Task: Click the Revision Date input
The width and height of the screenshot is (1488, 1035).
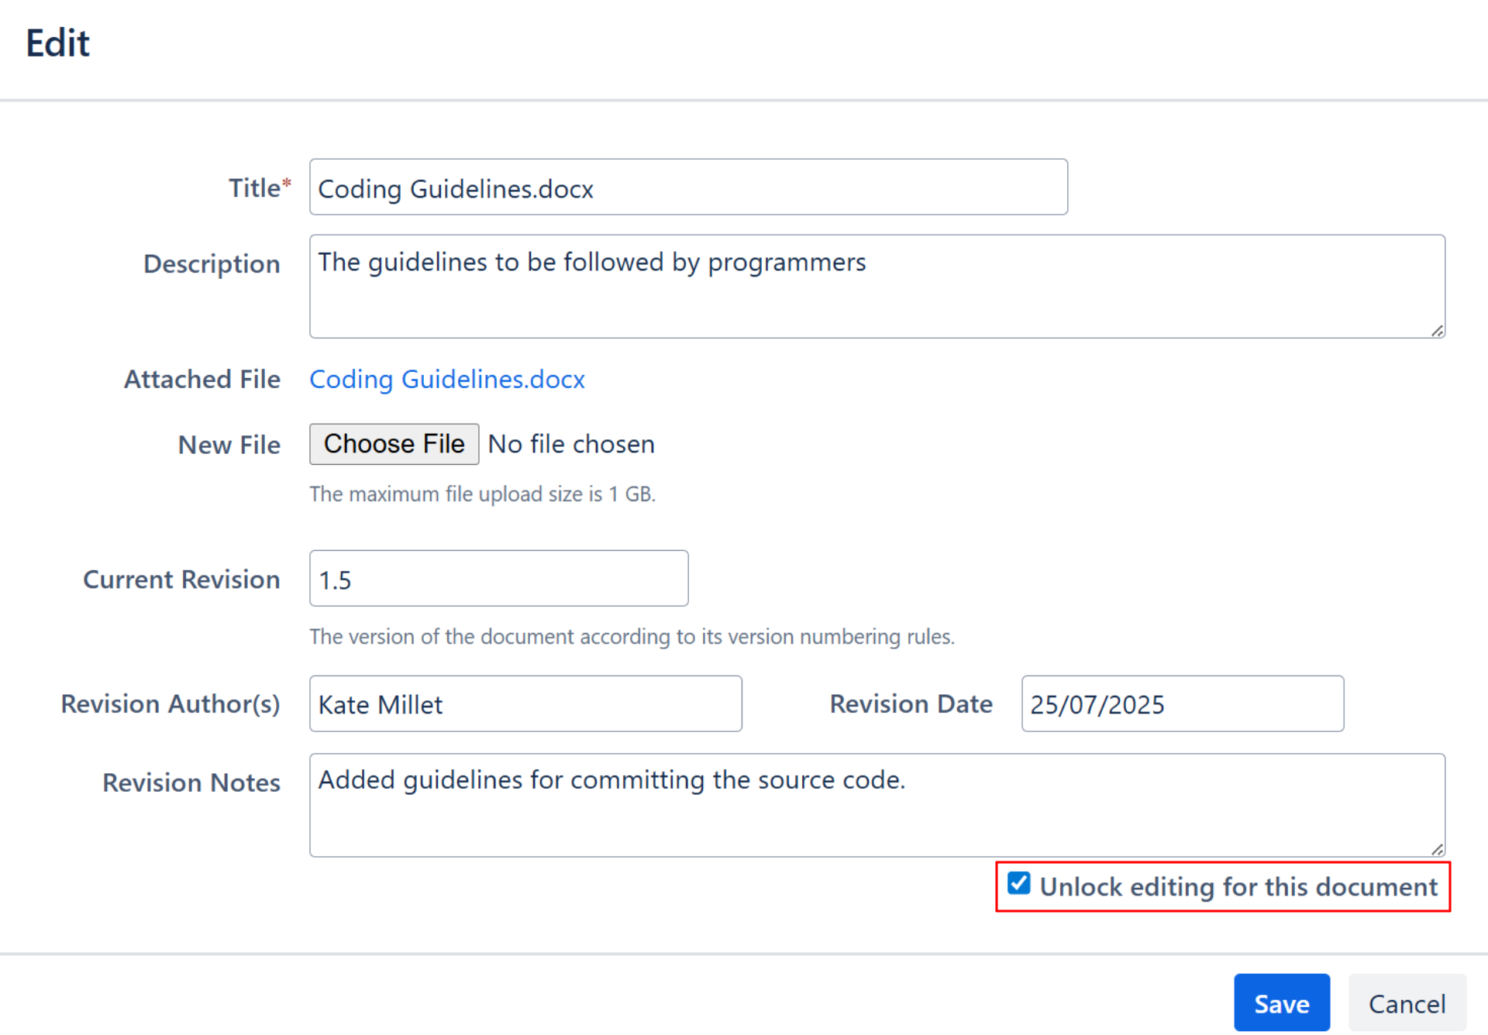Action: [x=1181, y=704]
